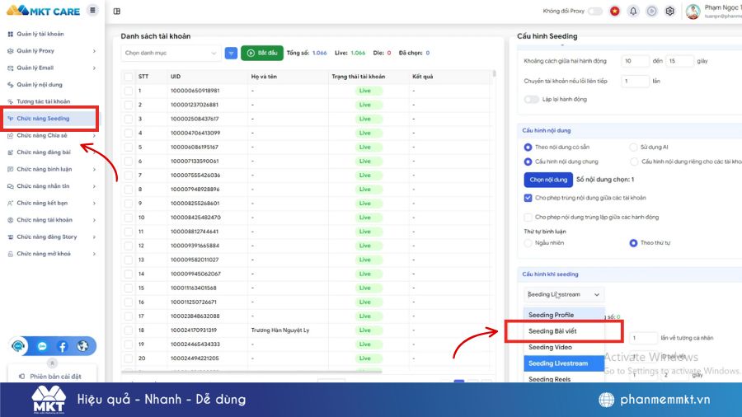742x417 pixels.
Task: Open notifications bell icon
Action: [x=633, y=11]
